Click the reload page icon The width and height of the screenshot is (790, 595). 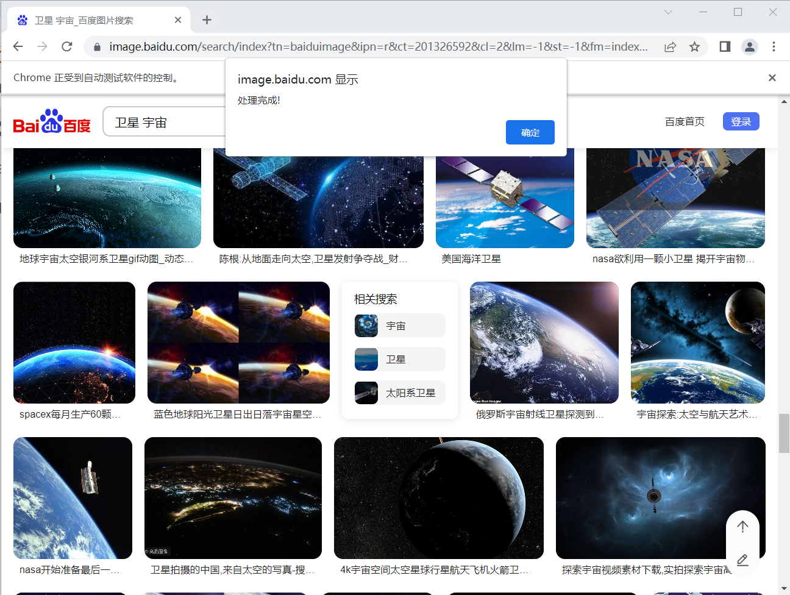click(67, 46)
